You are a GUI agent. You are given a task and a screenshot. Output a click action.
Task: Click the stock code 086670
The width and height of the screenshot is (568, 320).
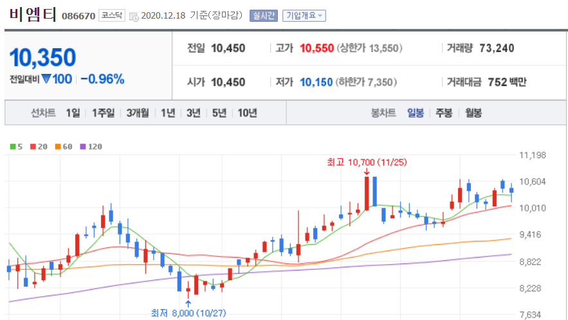tap(78, 16)
